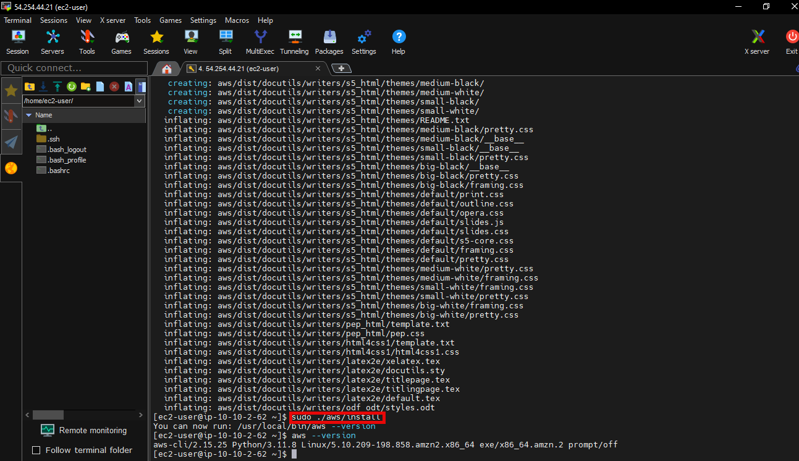
Task: Click the upload files icon
Action: [57, 87]
